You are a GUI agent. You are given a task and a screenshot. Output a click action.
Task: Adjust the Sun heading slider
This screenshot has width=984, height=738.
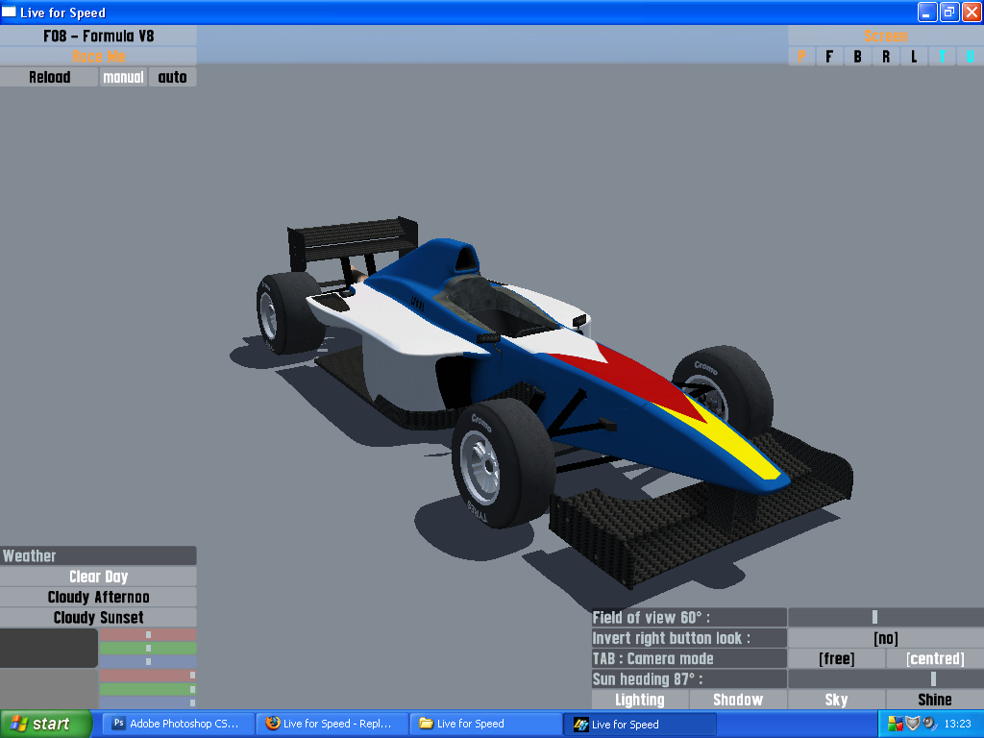pyautogui.click(x=885, y=678)
